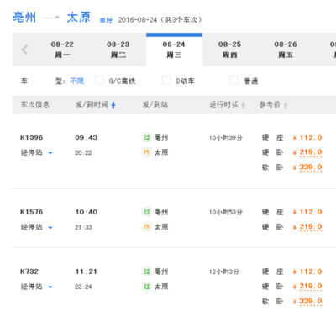Image resolution: width=336 pixels, height=310 pixels.
Task: Select the 08-24 周三 date tab
Action: (x=174, y=49)
